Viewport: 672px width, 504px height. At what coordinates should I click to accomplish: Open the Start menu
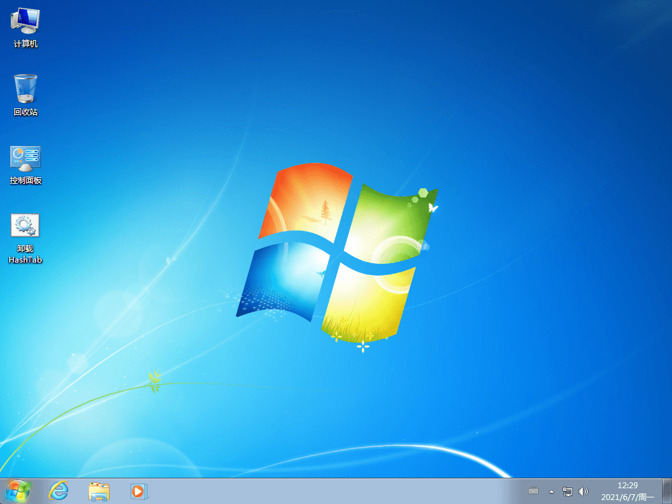point(16,492)
